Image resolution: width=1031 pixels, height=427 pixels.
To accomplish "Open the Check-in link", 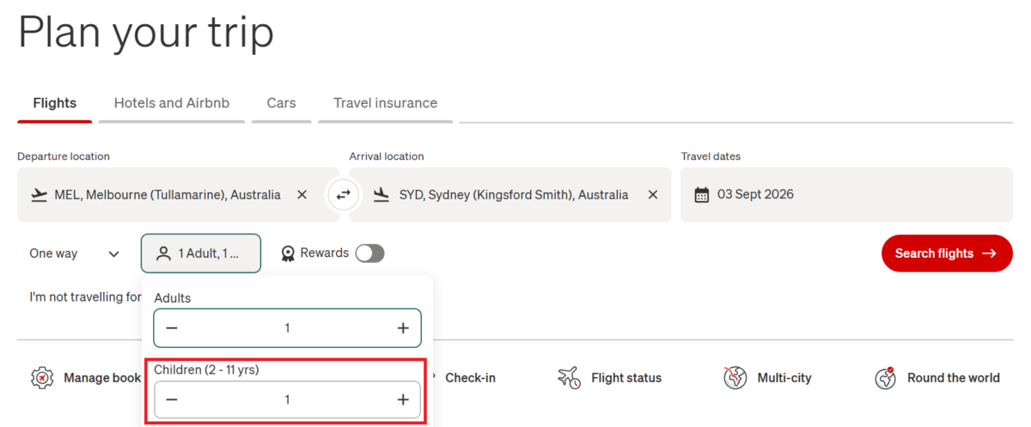I will [x=470, y=378].
